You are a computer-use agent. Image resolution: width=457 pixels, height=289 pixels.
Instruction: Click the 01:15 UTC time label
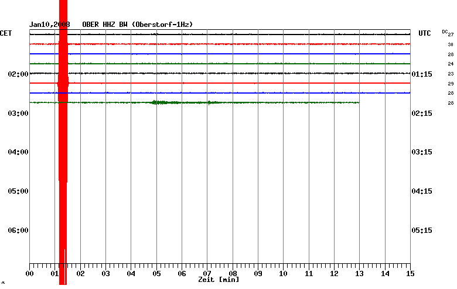click(422, 74)
